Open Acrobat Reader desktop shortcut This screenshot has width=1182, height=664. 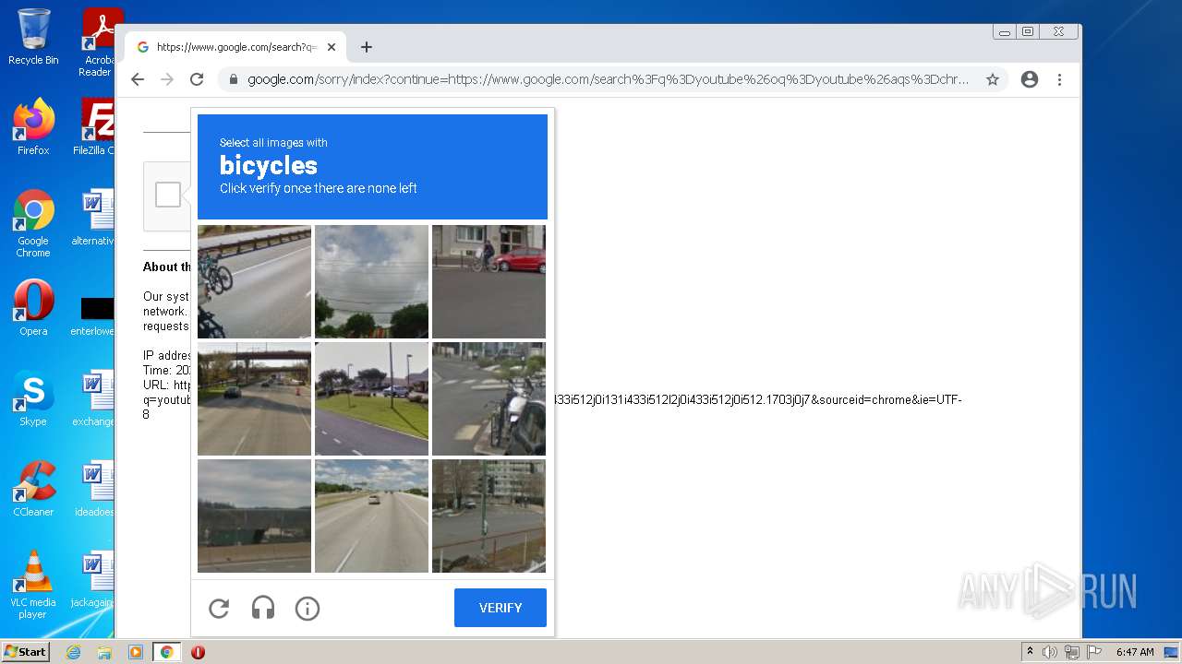(x=99, y=42)
